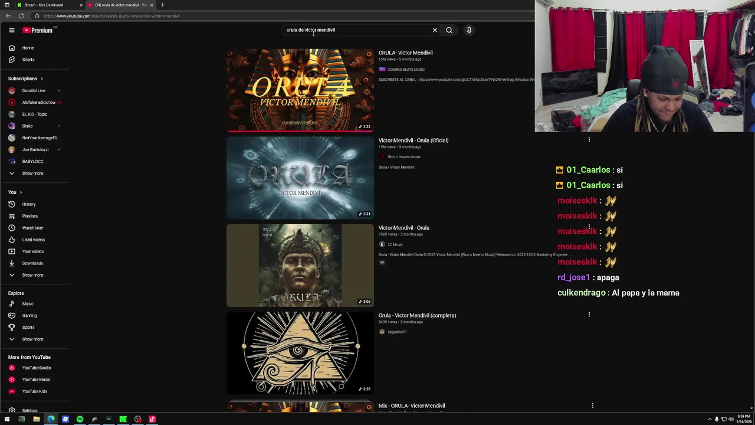Expand the You section chevron

point(21,192)
